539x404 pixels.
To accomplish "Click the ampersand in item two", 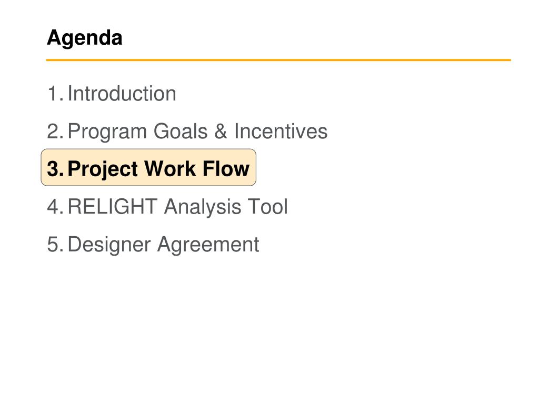I will tap(221, 131).
